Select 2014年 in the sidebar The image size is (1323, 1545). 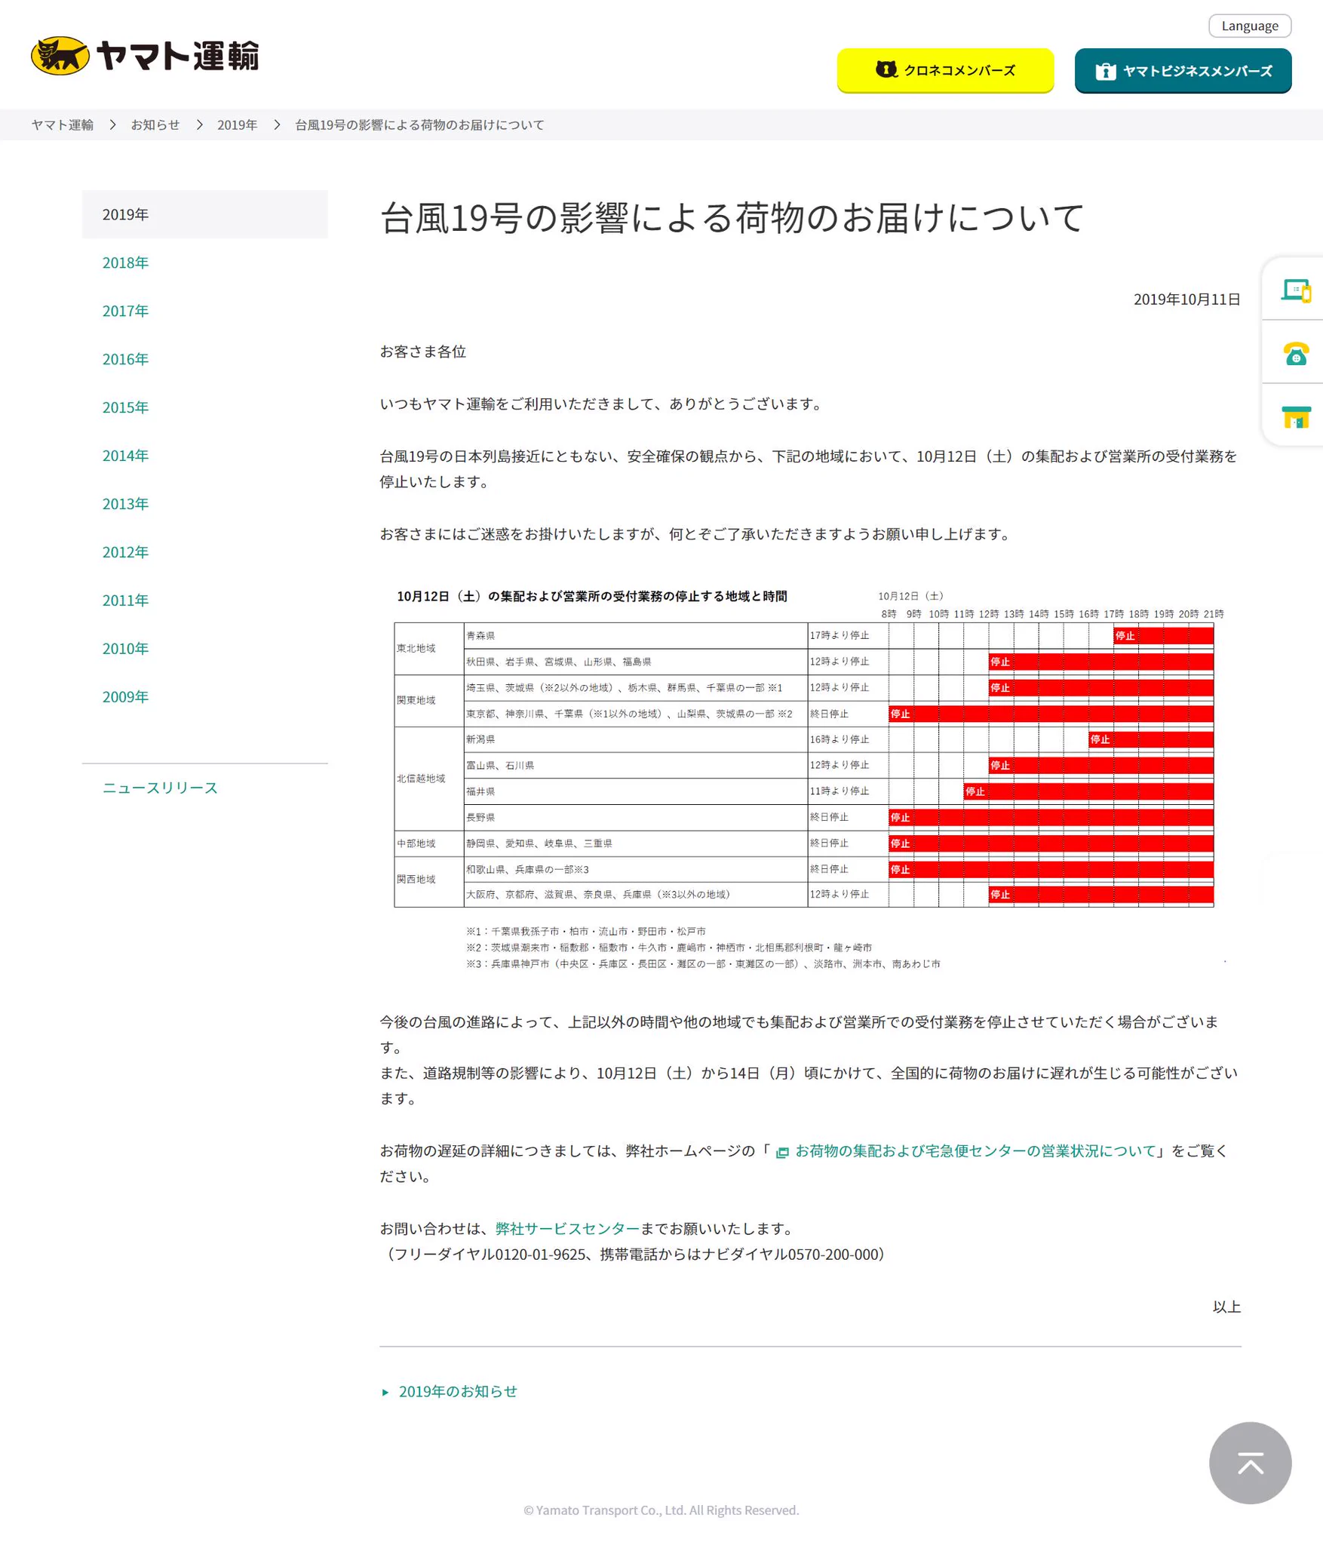pos(125,456)
